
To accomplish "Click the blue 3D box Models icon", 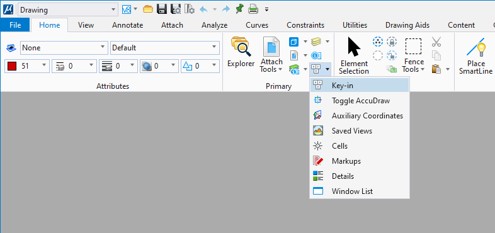I will 293,42.
